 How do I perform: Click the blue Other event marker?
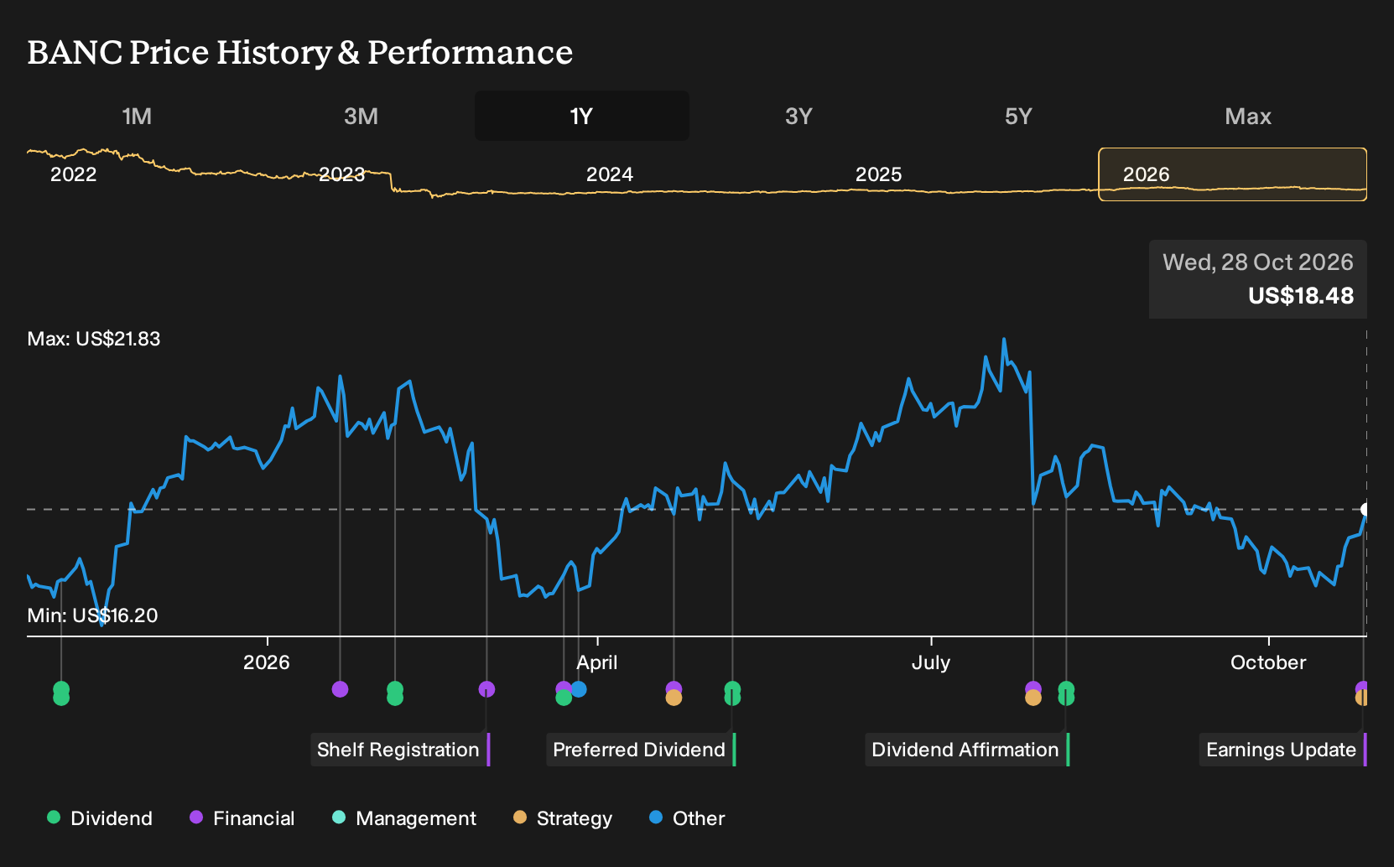pos(579,689)
